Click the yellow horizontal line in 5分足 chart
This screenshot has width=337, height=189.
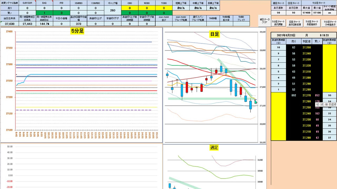coord(87,107)
